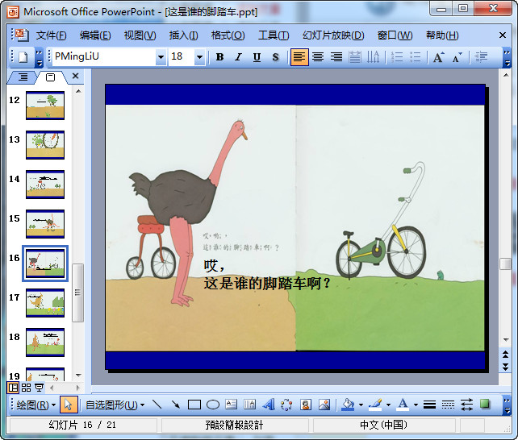Click the decrease indent icon

[x=481, y=57]
